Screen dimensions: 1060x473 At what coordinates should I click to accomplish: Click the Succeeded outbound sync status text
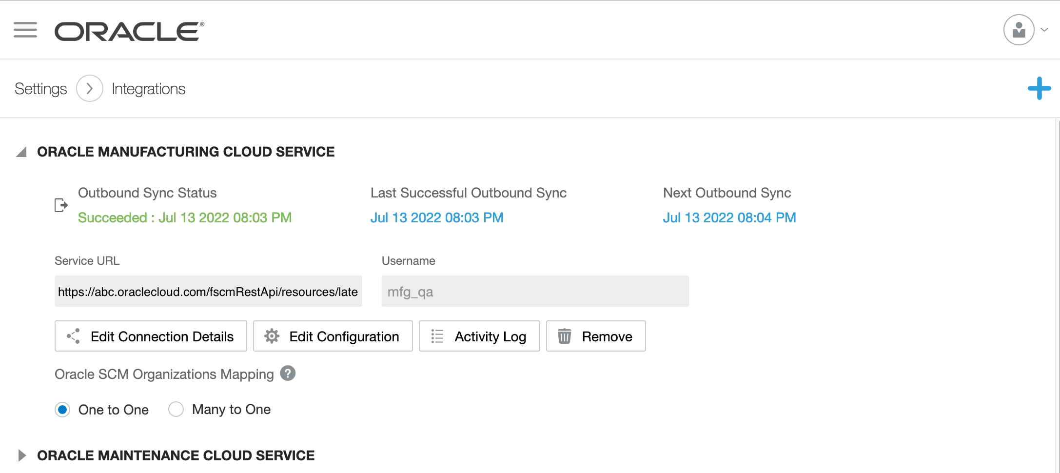click(185, 217)
